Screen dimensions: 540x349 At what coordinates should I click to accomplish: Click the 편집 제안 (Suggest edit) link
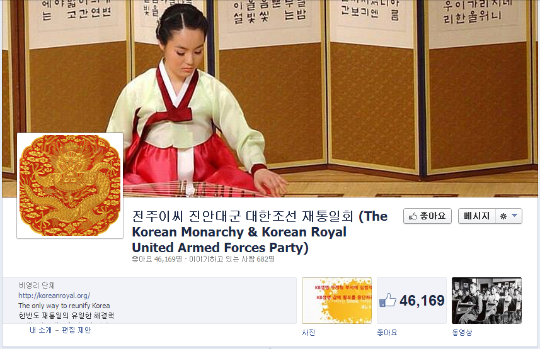76,330
